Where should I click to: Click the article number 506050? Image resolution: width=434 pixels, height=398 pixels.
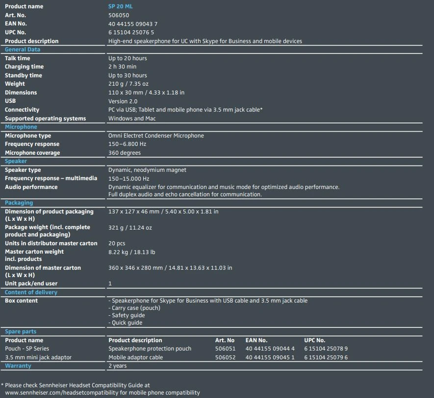(118, 15)
